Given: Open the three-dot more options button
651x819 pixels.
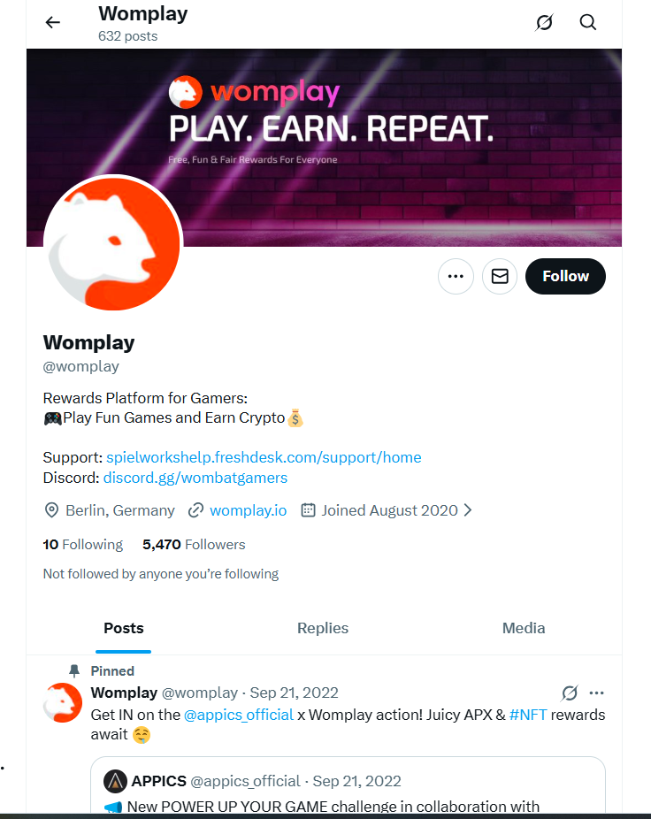Looking at the screenshot, I should coord(456,277).
